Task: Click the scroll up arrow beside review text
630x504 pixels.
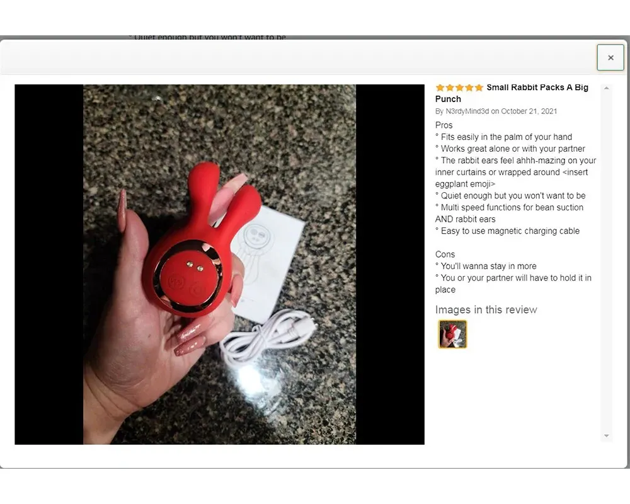Action: (606, 88)
